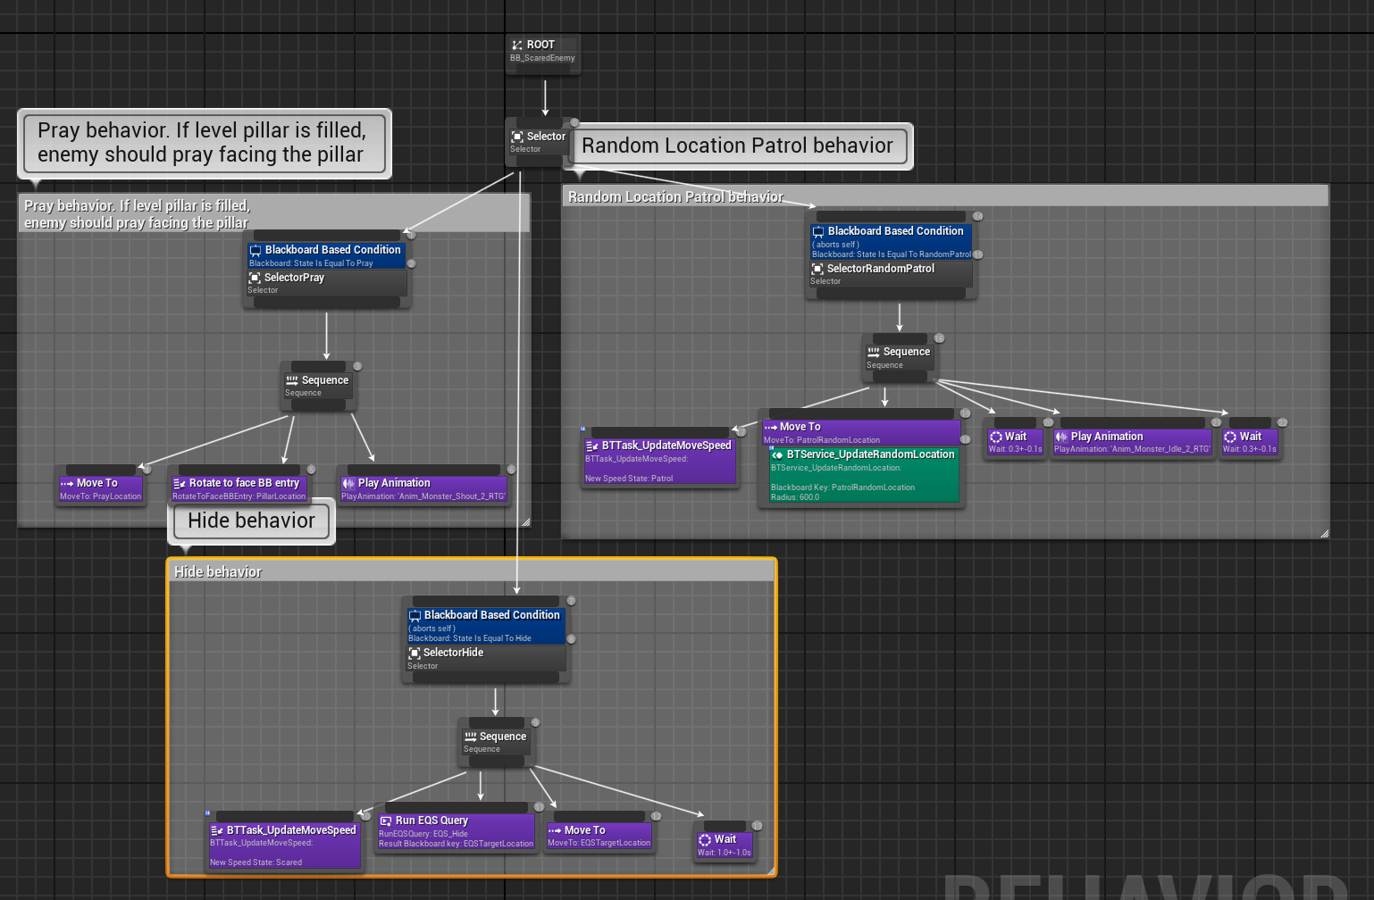Click the Blackboard Based Condition icon for State Is Equal To Hide

tap(415, 615)
